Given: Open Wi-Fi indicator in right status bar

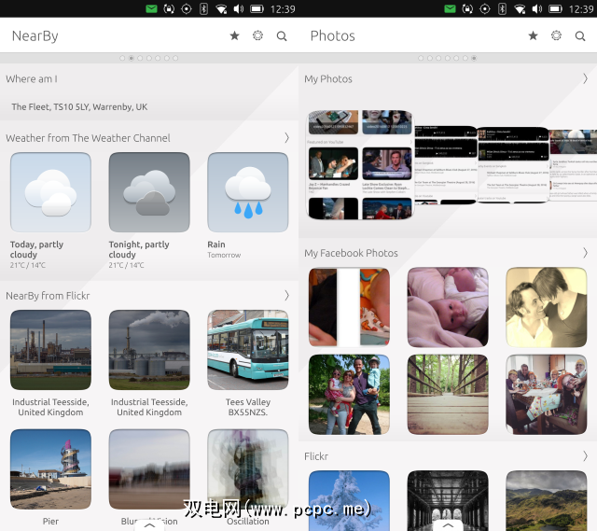Looking at the screenshot, I should pos(520,8).
